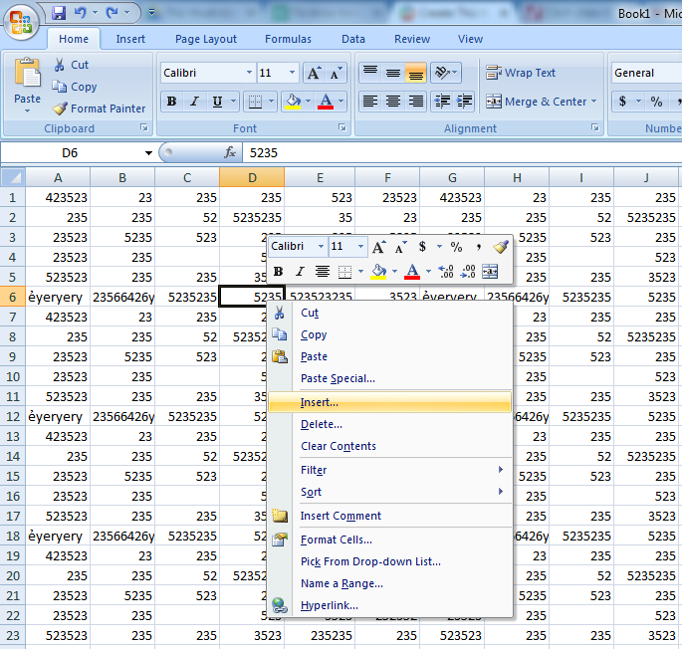Screen dimensions: 682x649
Task: Click Format Cells... in the context menu
Action: point(336,540)
